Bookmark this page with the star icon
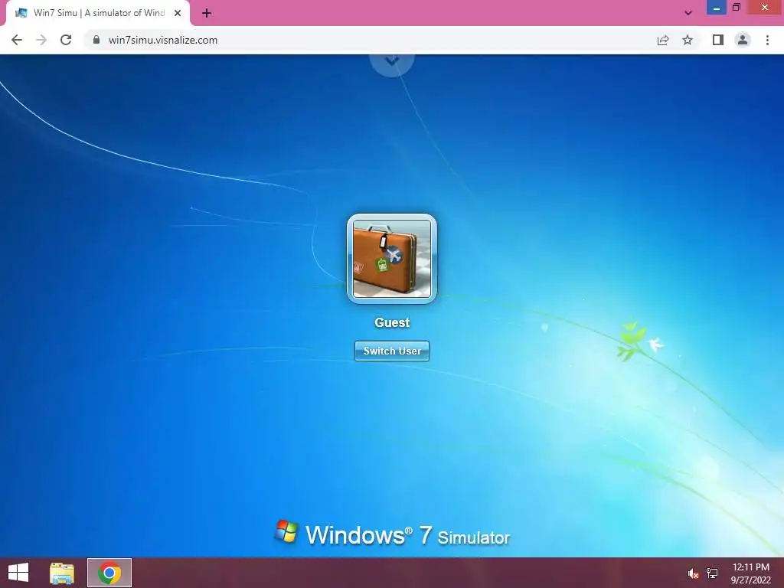Image resolution: width=784 pixels, height=588 pixels. [688, 40]
